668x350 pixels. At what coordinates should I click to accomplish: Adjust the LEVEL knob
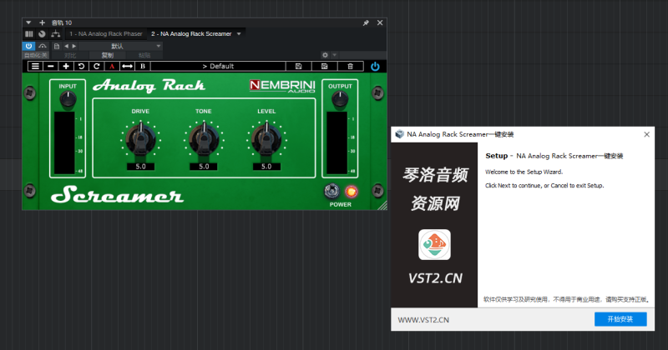click(266, 138)
